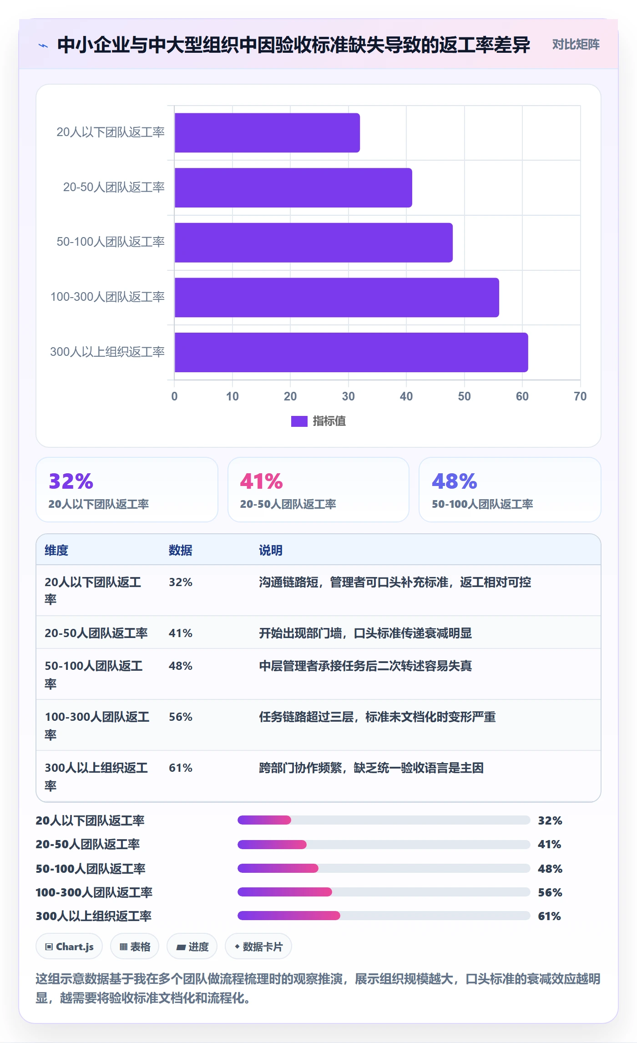
Task: Click the lightning icon beside the title
Action: (x=43, y=46)
